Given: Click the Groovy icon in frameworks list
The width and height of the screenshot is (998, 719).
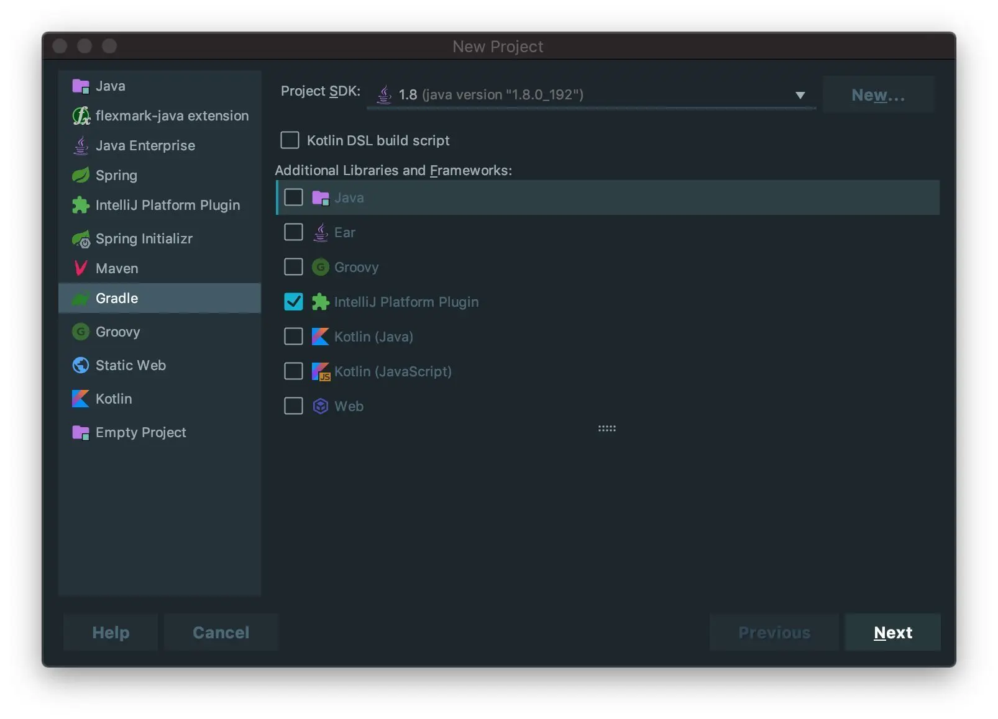Looking at the screenshot, I should (x=320, y=267).
